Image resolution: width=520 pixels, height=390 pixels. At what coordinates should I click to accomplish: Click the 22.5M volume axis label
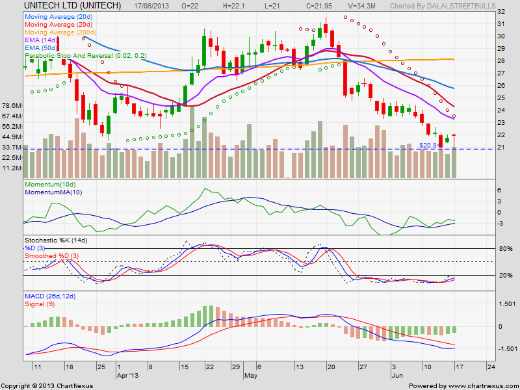point(12,157)
